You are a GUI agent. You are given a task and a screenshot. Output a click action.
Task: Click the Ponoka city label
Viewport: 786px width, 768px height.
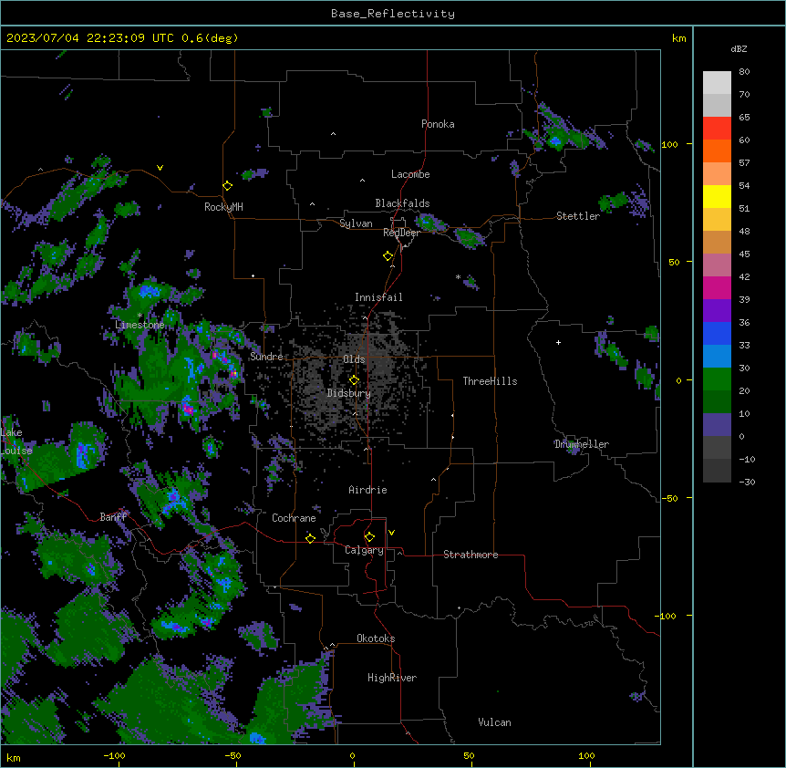438,124
